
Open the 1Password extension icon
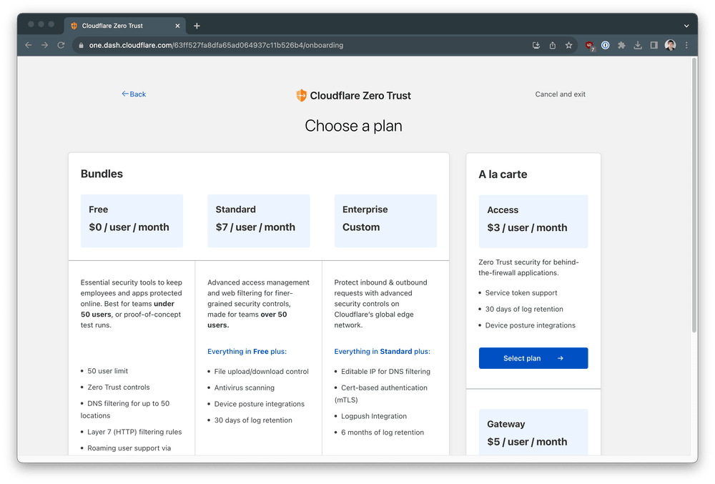pos(605,44)
